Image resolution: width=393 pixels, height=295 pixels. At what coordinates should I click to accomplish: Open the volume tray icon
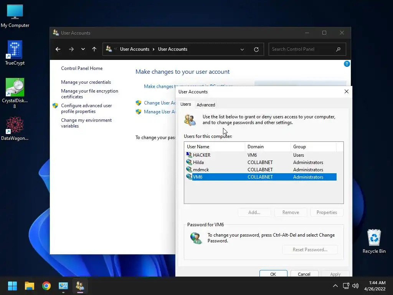pyautogui.click(x=355, y=286)
